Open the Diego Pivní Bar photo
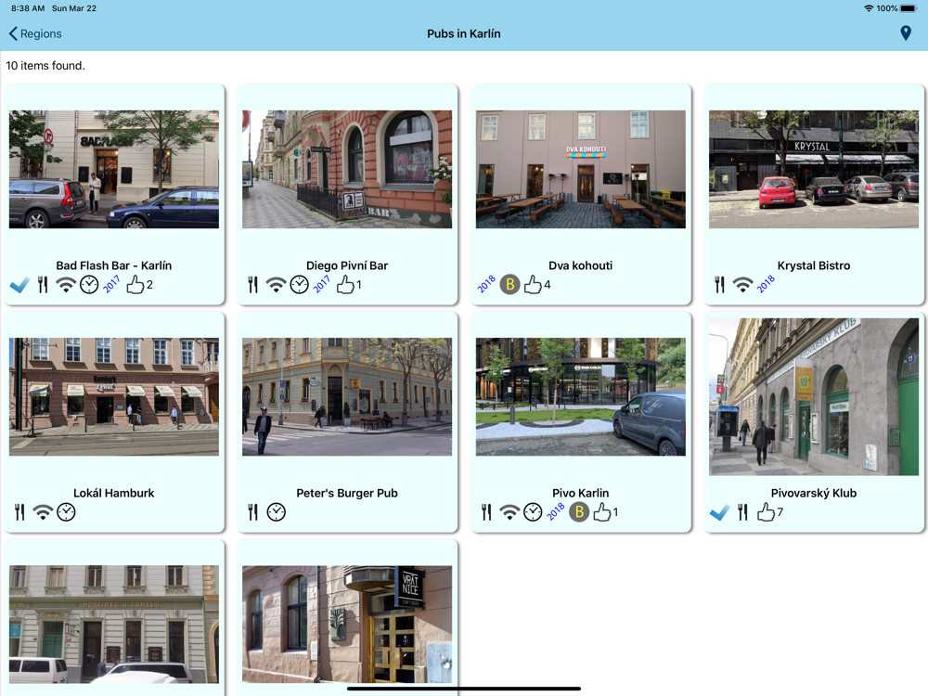 tap(347, 169)
